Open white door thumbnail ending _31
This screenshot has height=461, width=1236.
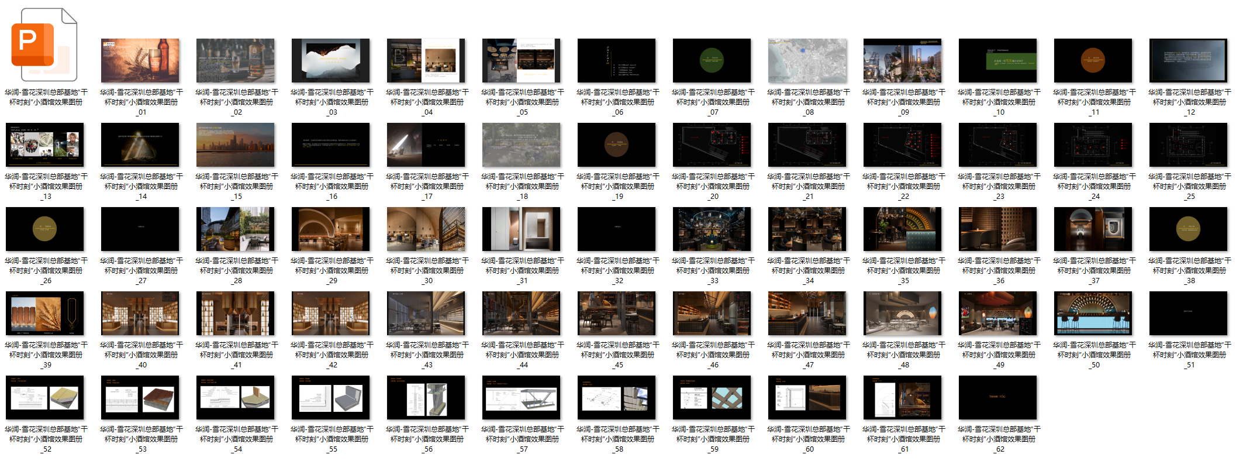(x=522, y=229)
